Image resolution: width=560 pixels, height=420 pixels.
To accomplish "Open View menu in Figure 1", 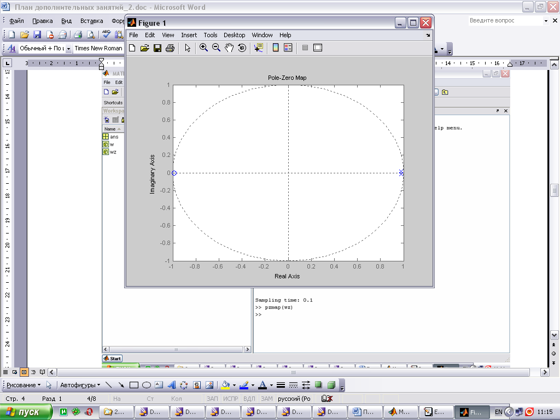I will coord(168,35).
